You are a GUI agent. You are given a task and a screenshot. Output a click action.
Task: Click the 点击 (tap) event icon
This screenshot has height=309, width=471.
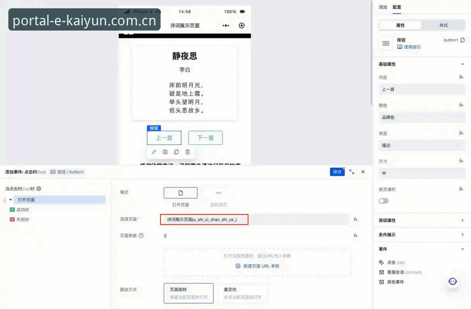(x=382, y=262)
